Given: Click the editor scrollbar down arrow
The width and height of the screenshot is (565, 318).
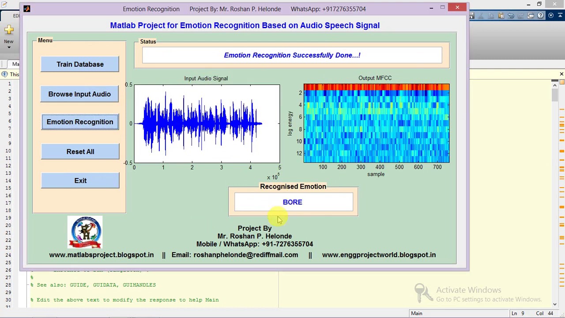Looking at the screenshot, I should 555,304.
